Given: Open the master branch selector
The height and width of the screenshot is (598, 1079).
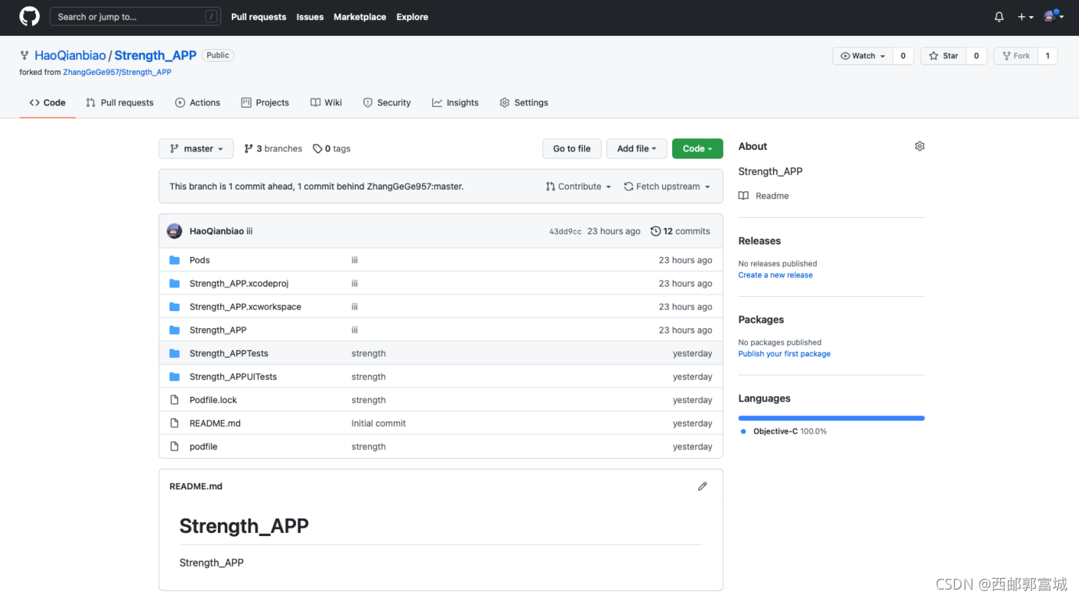Looking at the screenshot, I should point(197,148).
